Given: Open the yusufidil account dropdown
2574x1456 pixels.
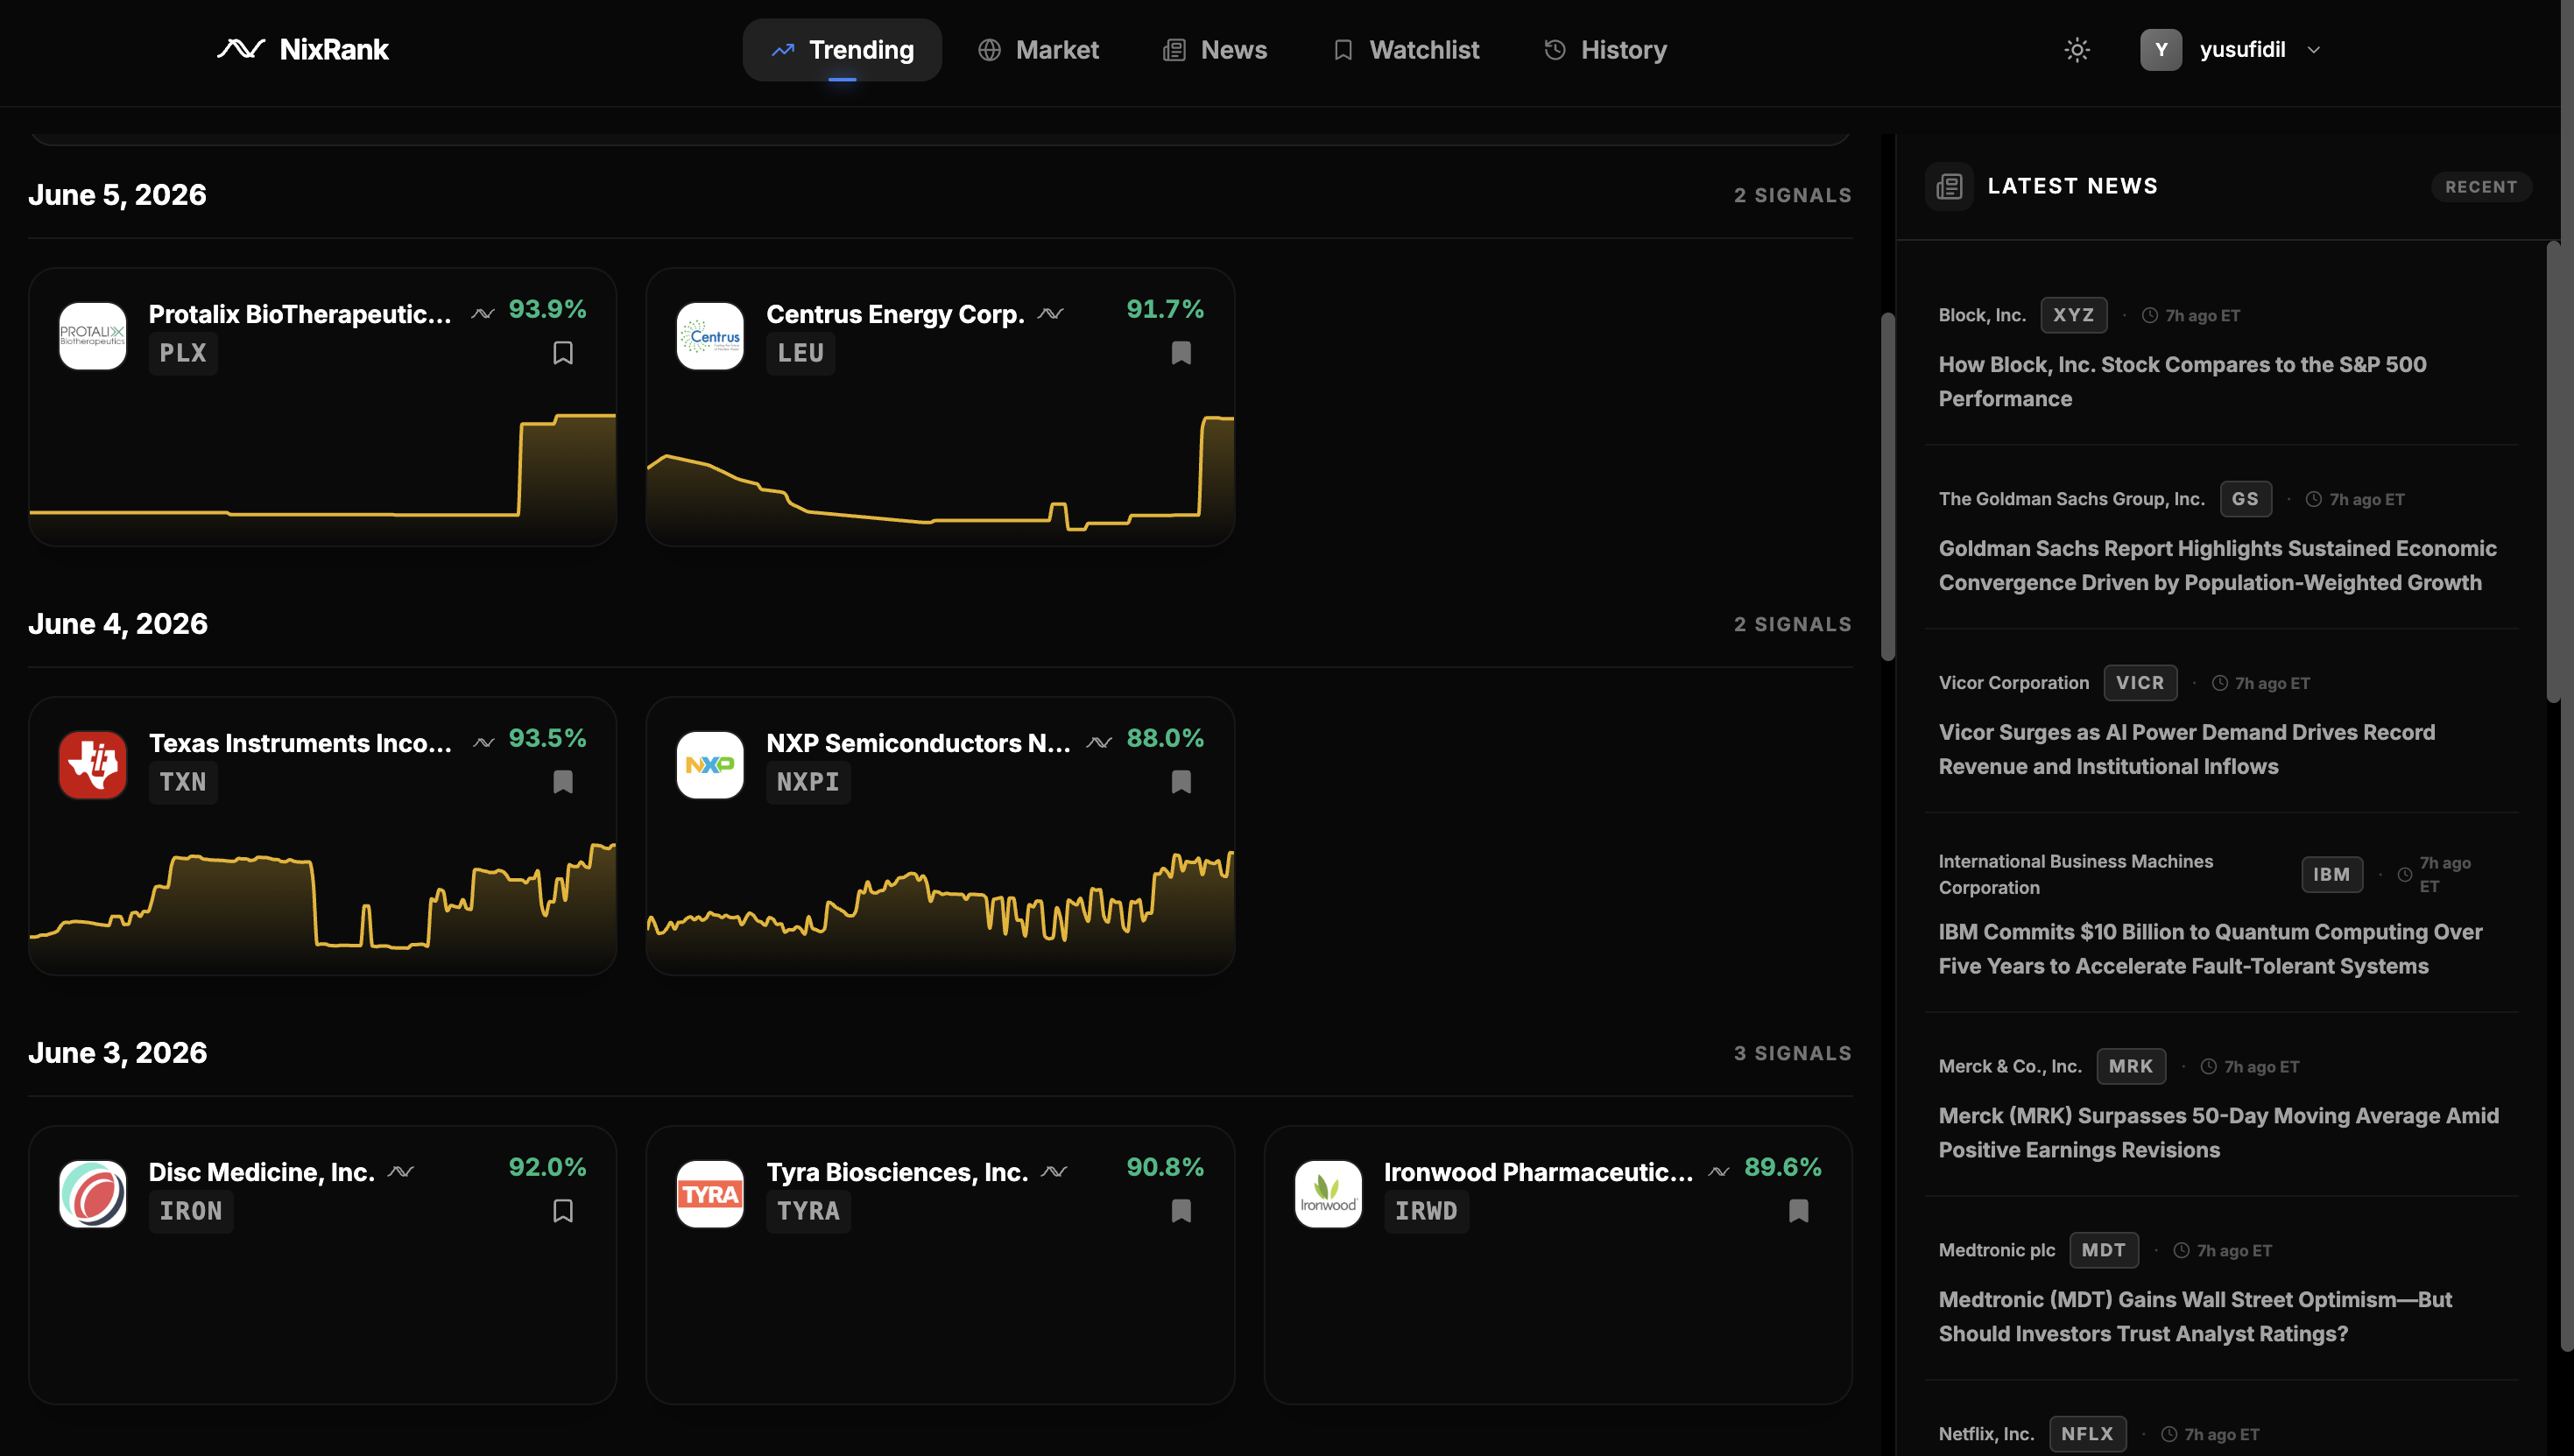Looking at the screenshot, I should pyautogui.click(x=2231, y=50).
